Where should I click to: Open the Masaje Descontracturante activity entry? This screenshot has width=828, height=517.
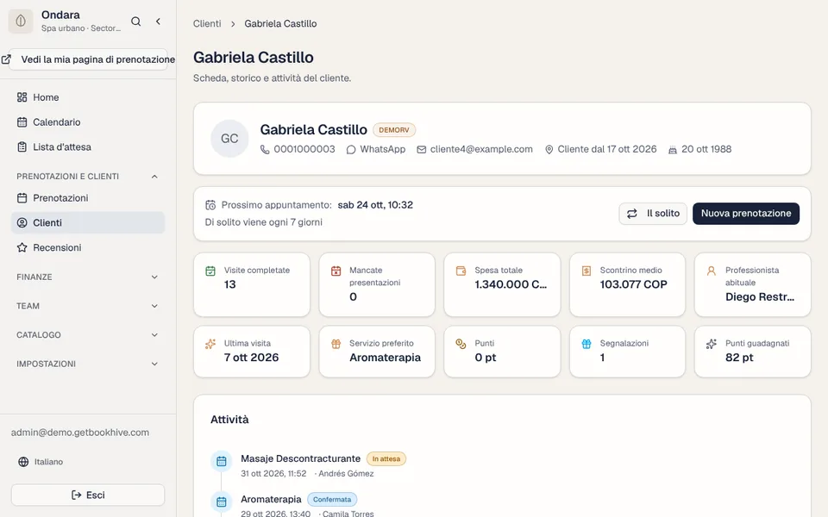[300, 458]
